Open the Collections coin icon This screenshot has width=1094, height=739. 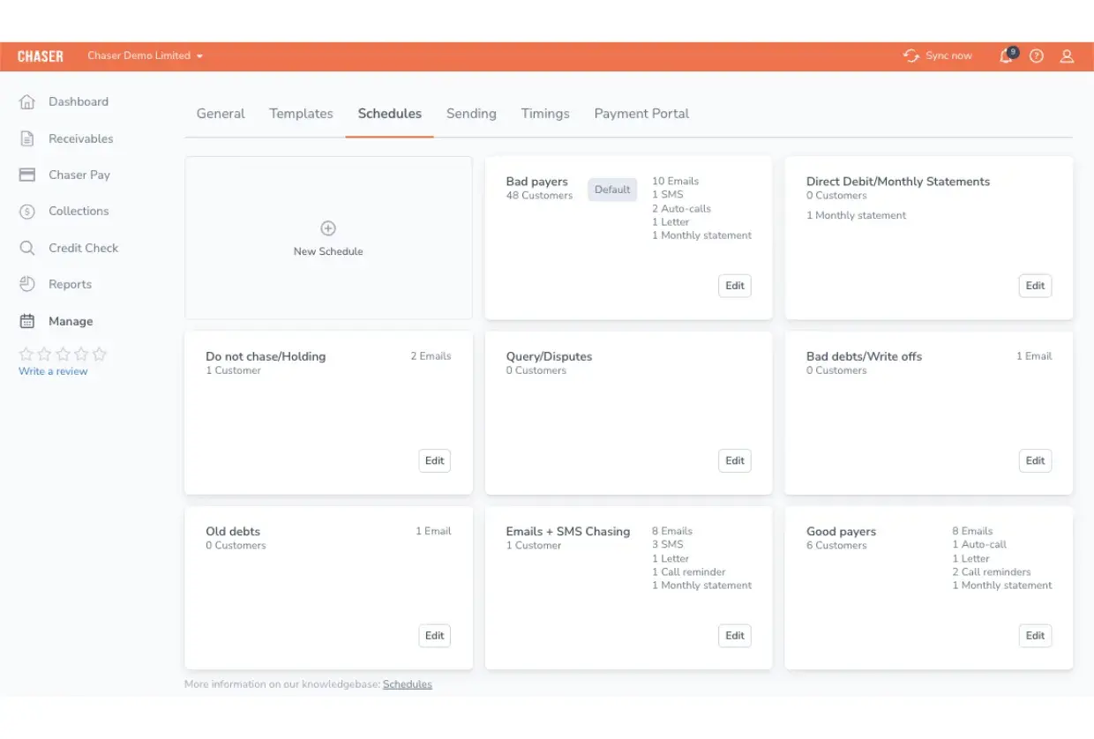pyautogui.click(x=27, y=212)
